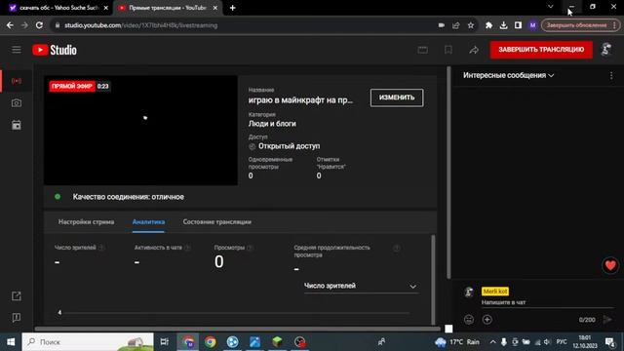Screen dimensions: 624x351
Task: Go back in browser history
Action: (10, 25)
